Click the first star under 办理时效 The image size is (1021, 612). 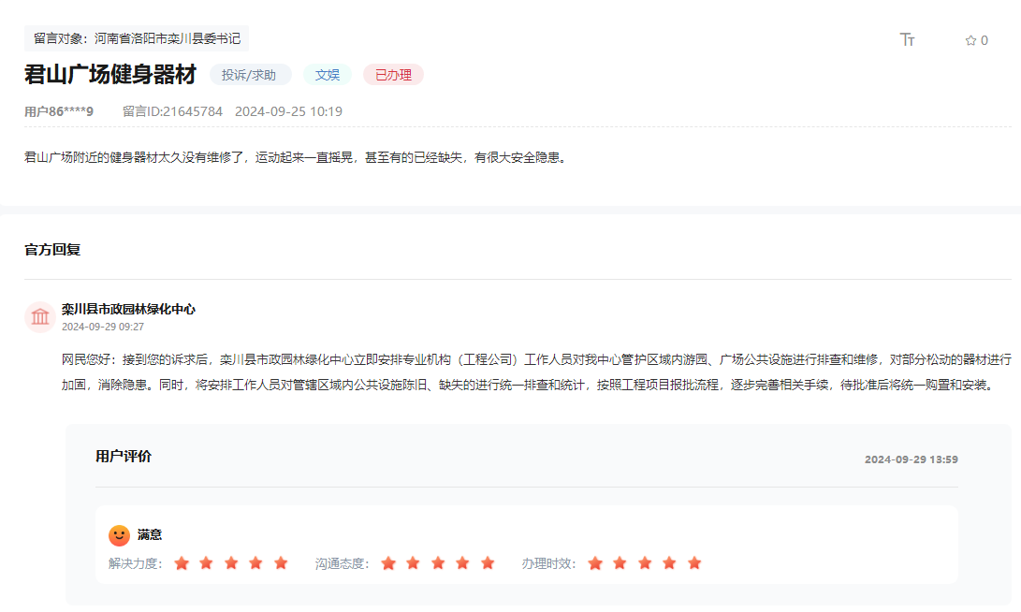coord(596,563)
